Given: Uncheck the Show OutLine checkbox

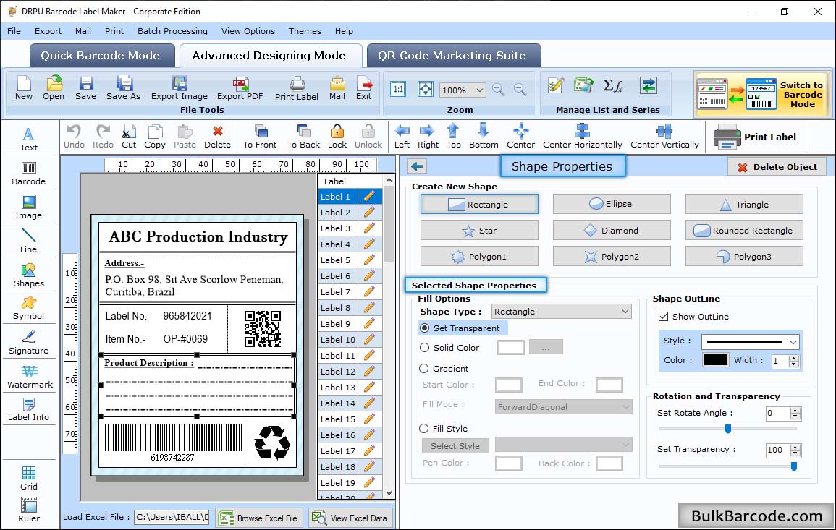Looking at the screenshot, I should (x=663, y=317).
